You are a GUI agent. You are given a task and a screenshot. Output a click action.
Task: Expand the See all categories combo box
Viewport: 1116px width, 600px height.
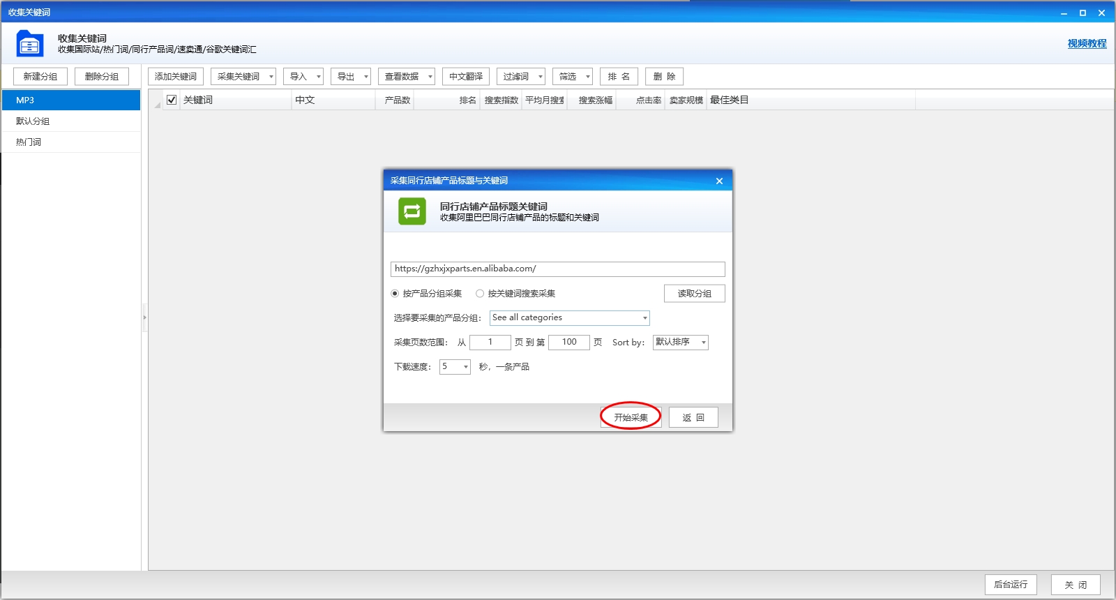pos(570,318)
